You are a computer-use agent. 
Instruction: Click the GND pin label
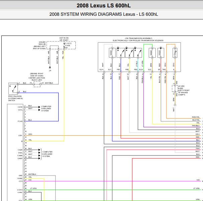point(20,176)
